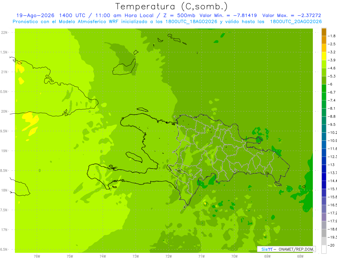
Task: Click the "ONAMET/REP.DOM." credit label
Action: (297, 249)
